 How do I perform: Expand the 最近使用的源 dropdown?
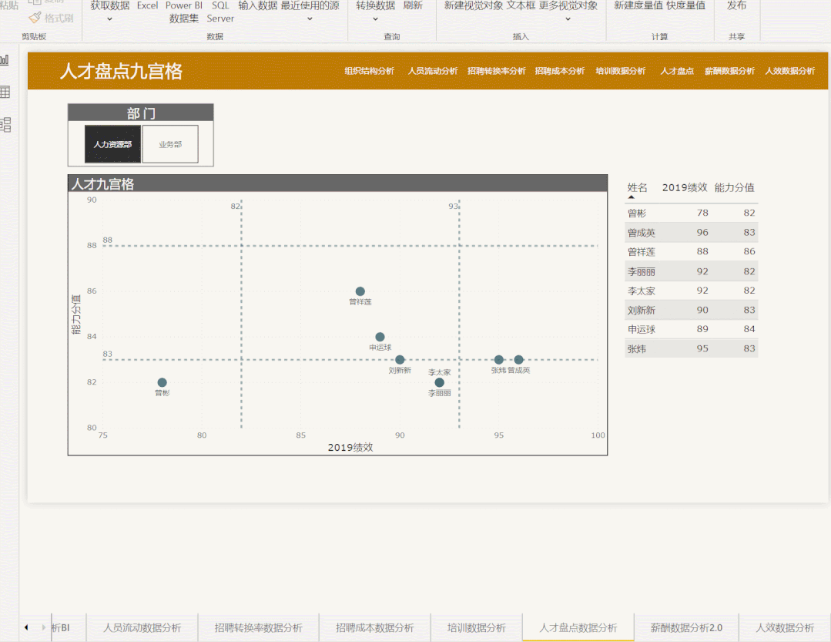click(310, 19)
